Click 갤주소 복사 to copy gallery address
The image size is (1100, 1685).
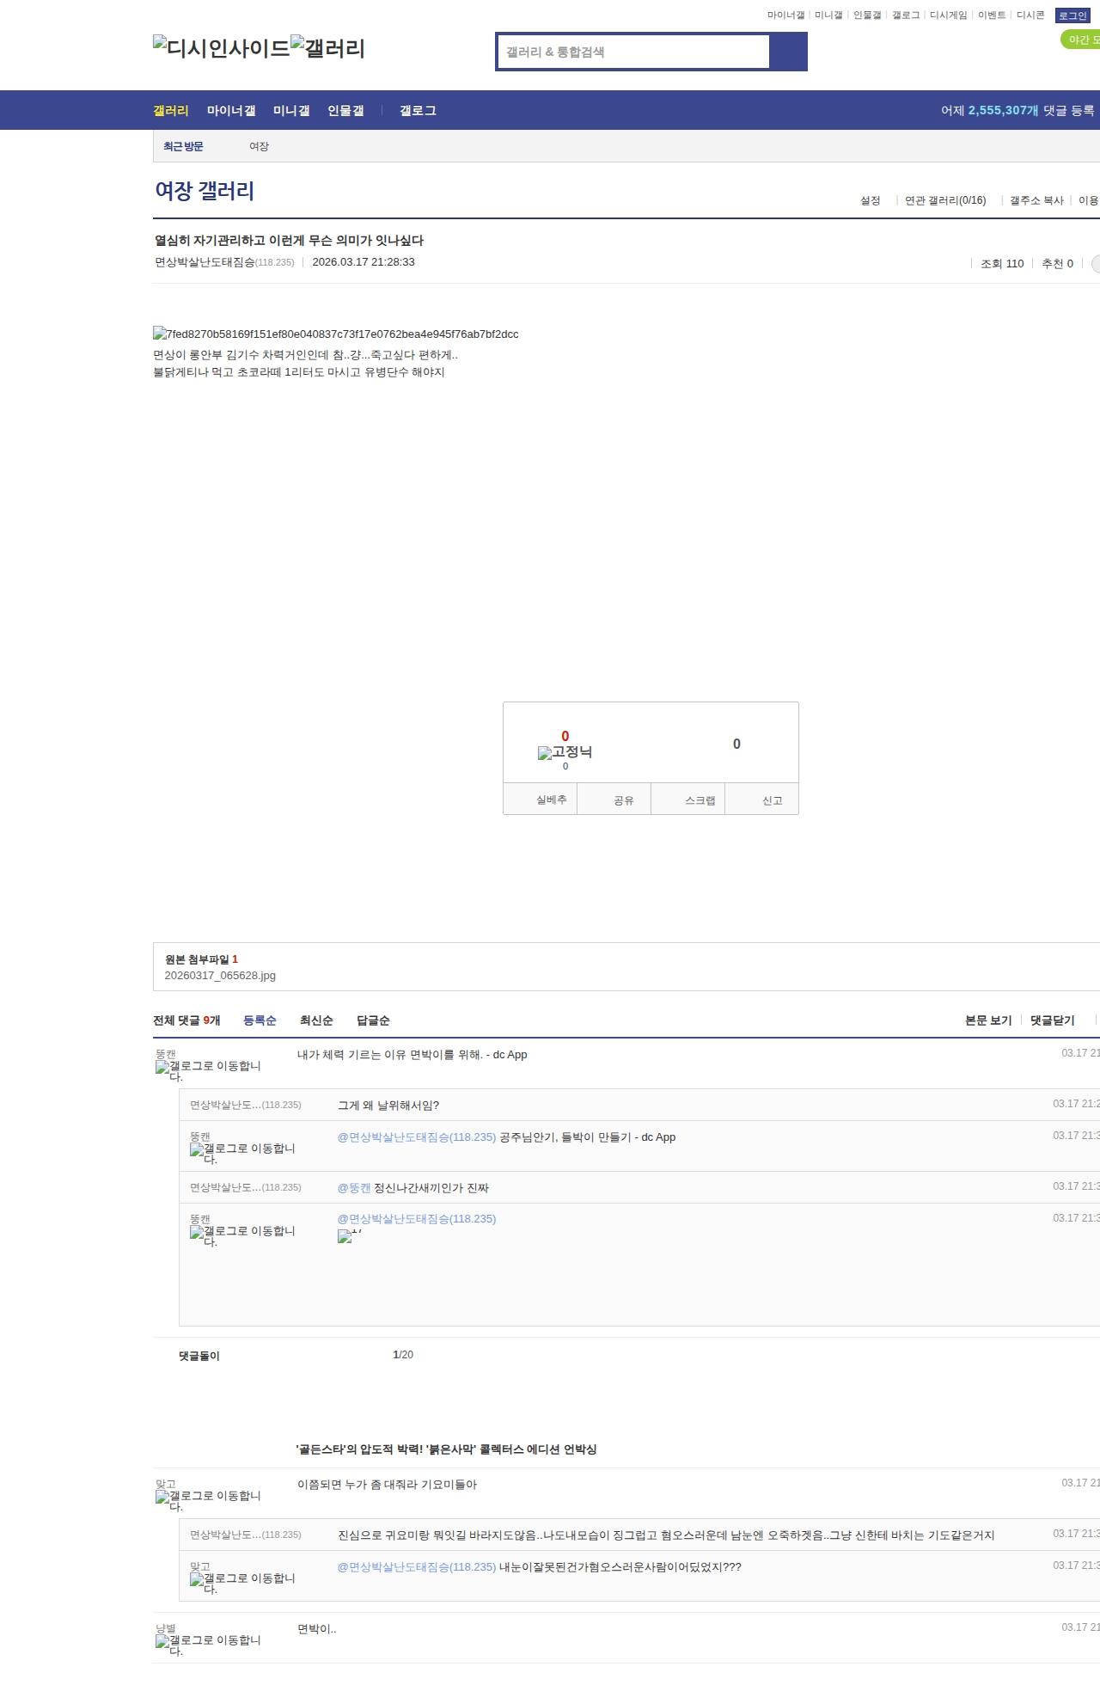1036,200
